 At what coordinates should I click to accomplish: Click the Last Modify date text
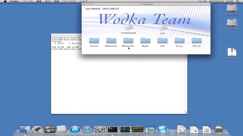coord(102,9)
